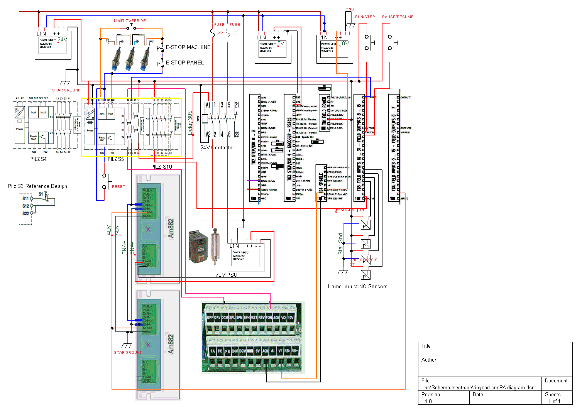
Task: Click the Home Induct NC Sensors label
Action: click(x=357, y=286)
